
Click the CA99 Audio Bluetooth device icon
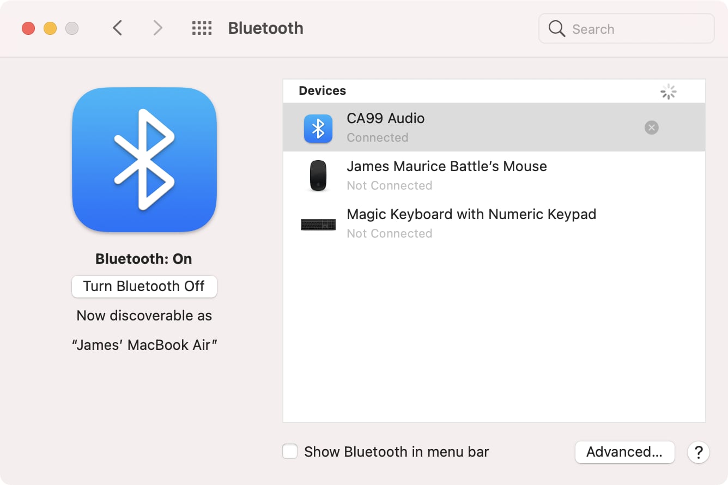coord(318,129)
